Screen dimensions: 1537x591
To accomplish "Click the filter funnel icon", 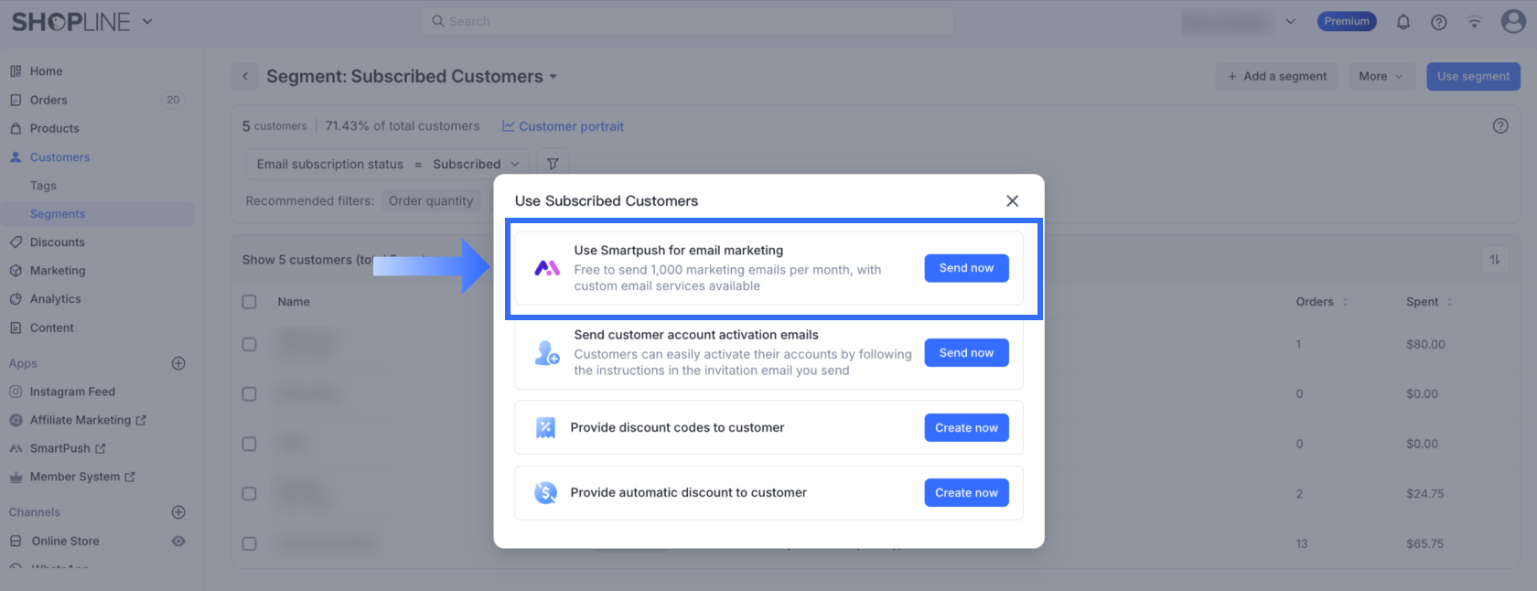I will [553, 164].
